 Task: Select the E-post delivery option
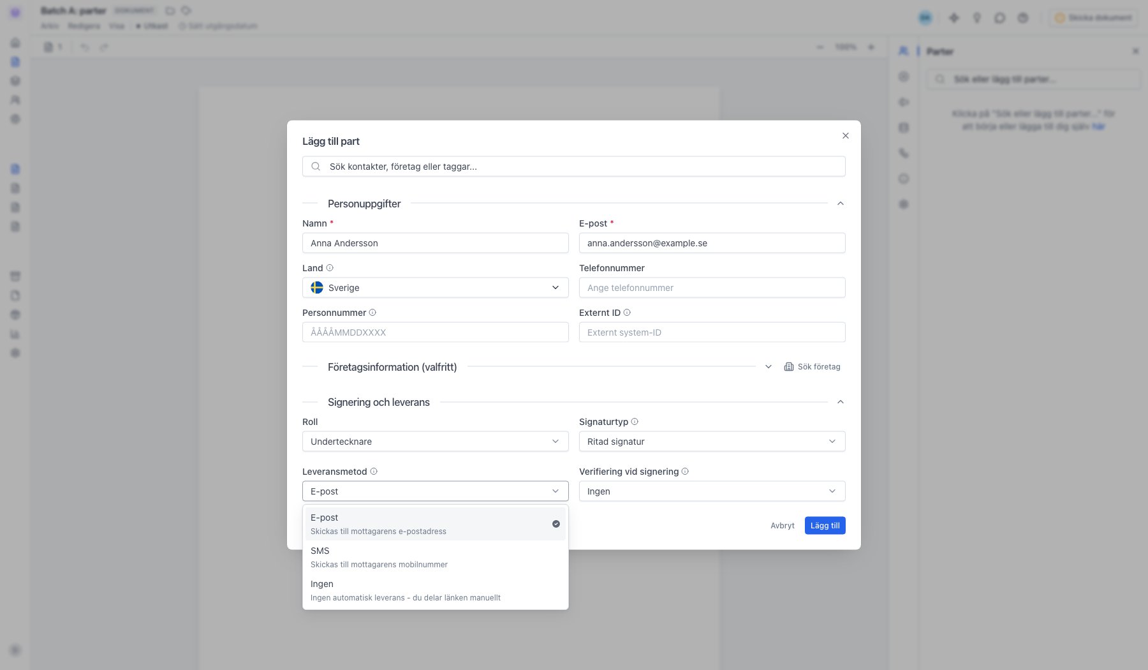click(436, 524)
